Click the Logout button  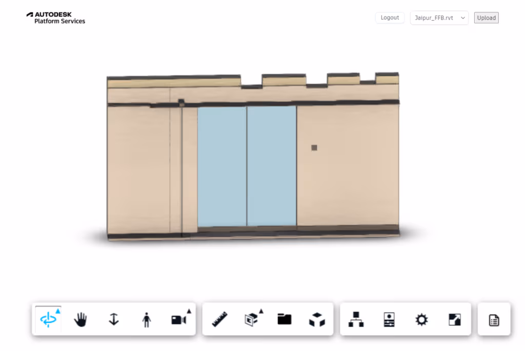pos(390,18)
